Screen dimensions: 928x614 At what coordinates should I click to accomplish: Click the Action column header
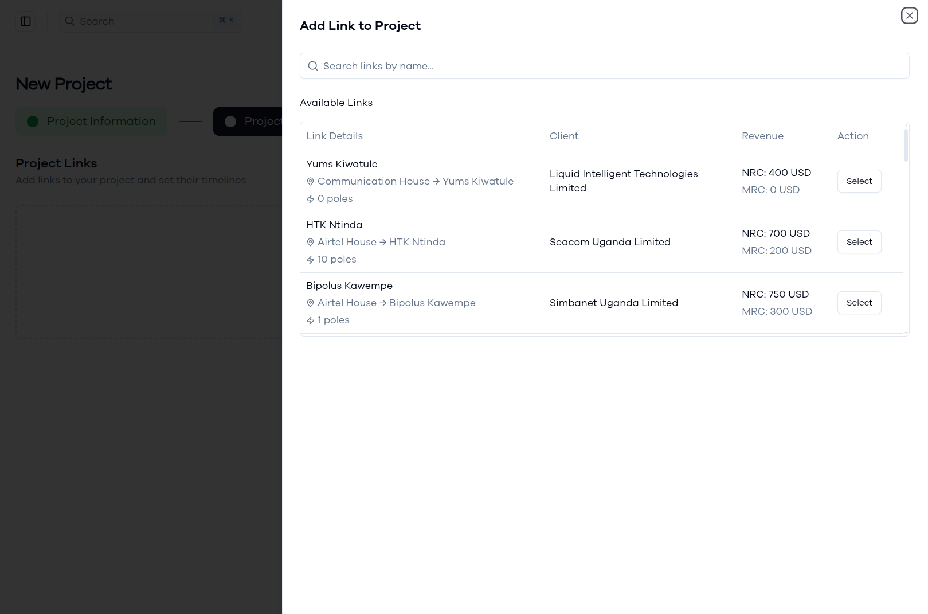[x=853, y=136]
